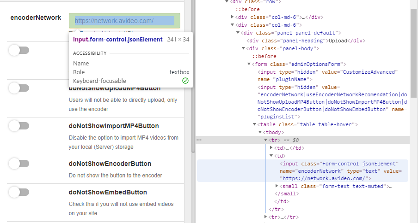Open the three-dot menu beside selected tr
The image size is (418, 223).
[199, 140]
